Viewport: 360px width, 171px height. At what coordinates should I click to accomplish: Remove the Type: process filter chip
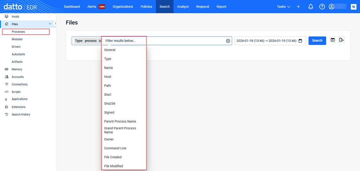coord(100,41)
